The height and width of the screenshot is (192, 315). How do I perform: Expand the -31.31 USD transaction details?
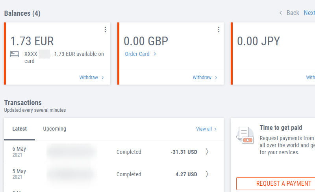tap(207, 152)
